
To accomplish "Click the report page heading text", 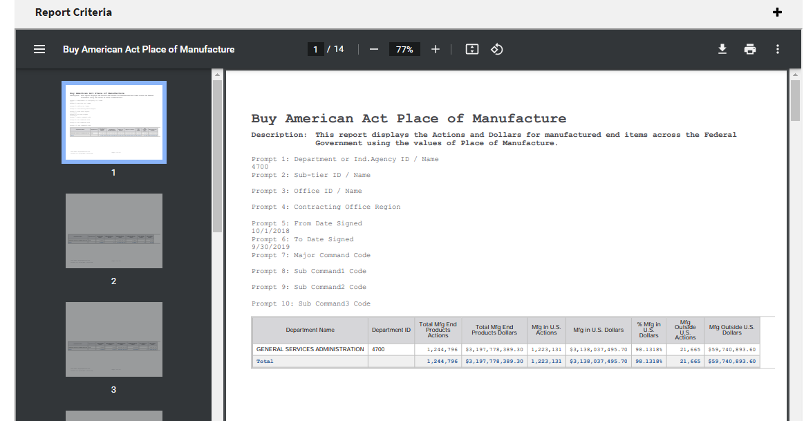I will 409,118.
